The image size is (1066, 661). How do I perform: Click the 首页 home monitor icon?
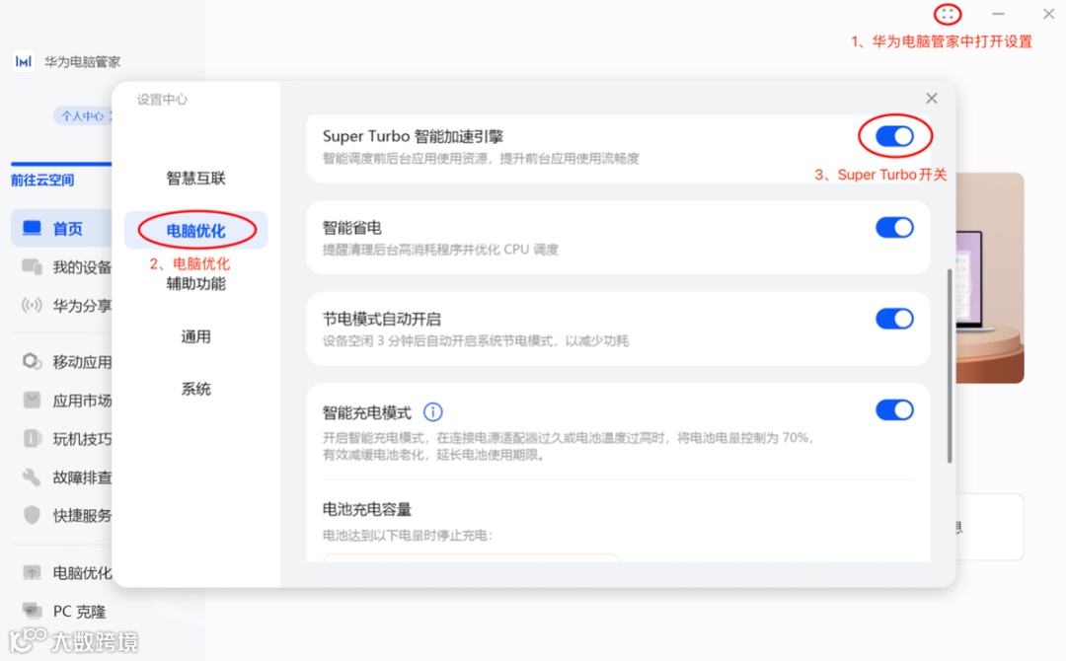tap(32, 228)
